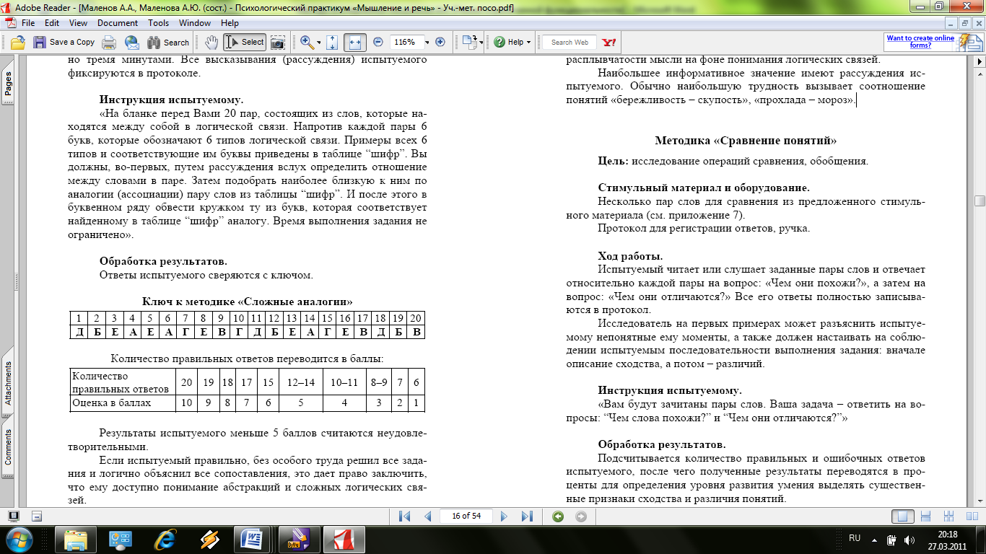Click the zoom out minus button
This screenshot has width=986, height=554.
pos(378,43)
